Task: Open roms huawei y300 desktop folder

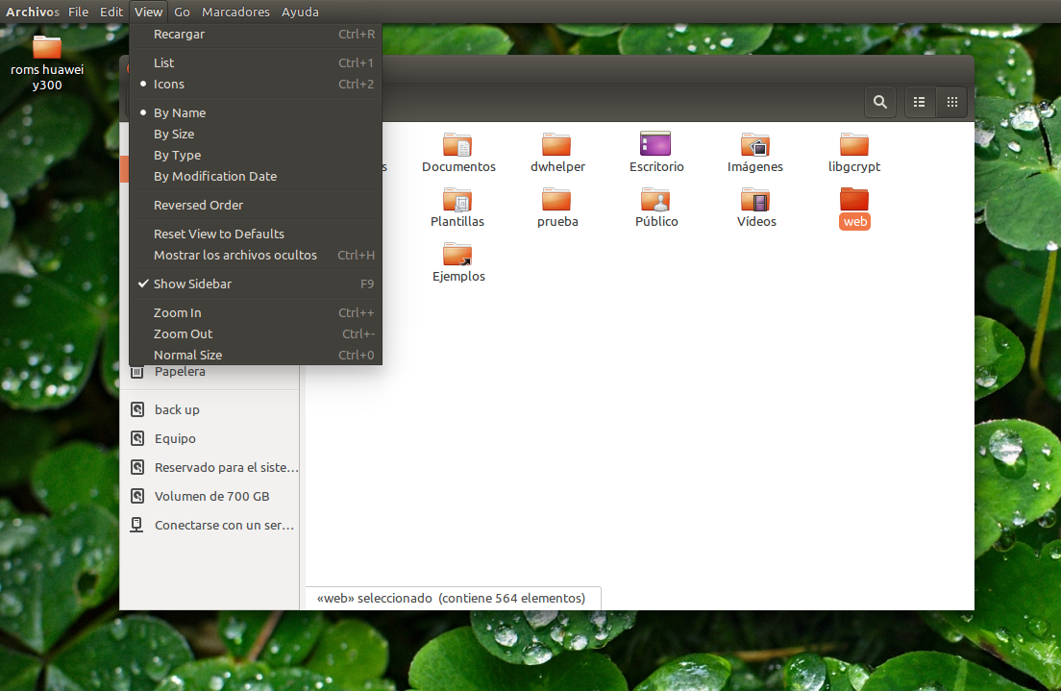Action: (x=47, y=48)
